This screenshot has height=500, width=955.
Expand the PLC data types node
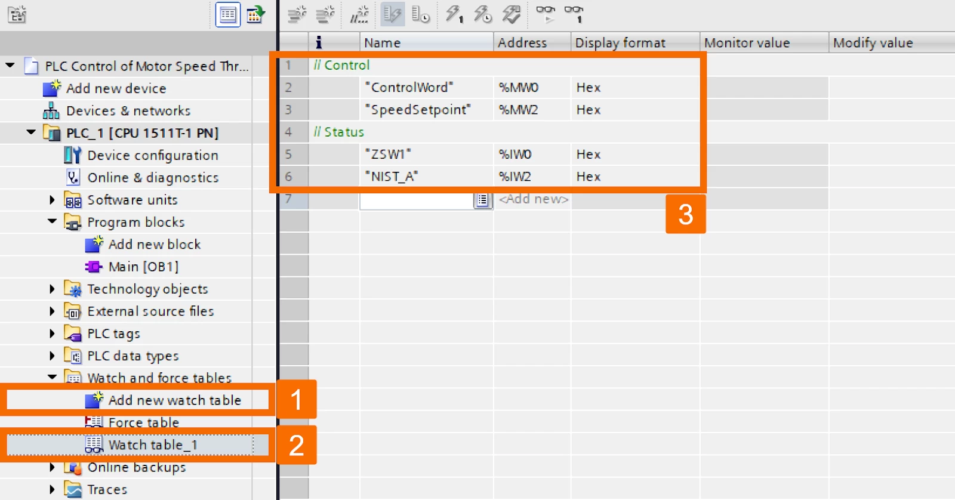click(x=52, y=356)
